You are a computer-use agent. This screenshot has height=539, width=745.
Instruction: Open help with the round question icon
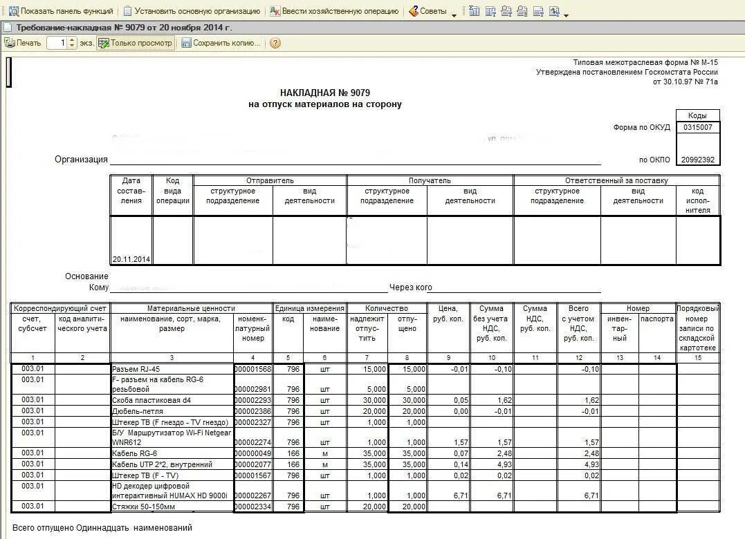pyautogui.click(x=275, y=43)
